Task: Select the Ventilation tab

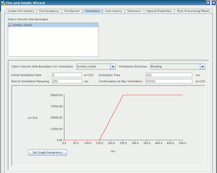Action: [x=92, y=11]
